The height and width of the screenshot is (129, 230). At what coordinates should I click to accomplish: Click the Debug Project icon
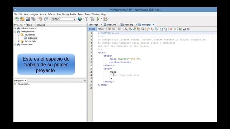[x=105, y=19]
